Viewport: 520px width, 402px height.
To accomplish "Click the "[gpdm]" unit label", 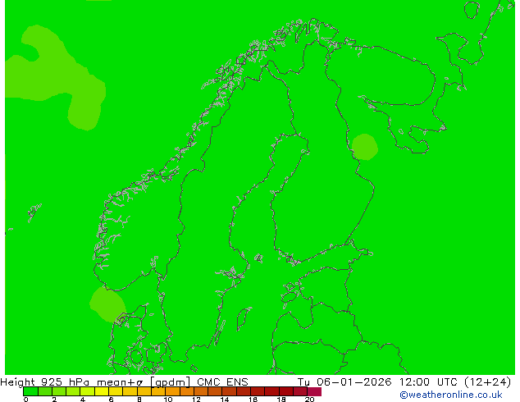I will pos(170,382).
